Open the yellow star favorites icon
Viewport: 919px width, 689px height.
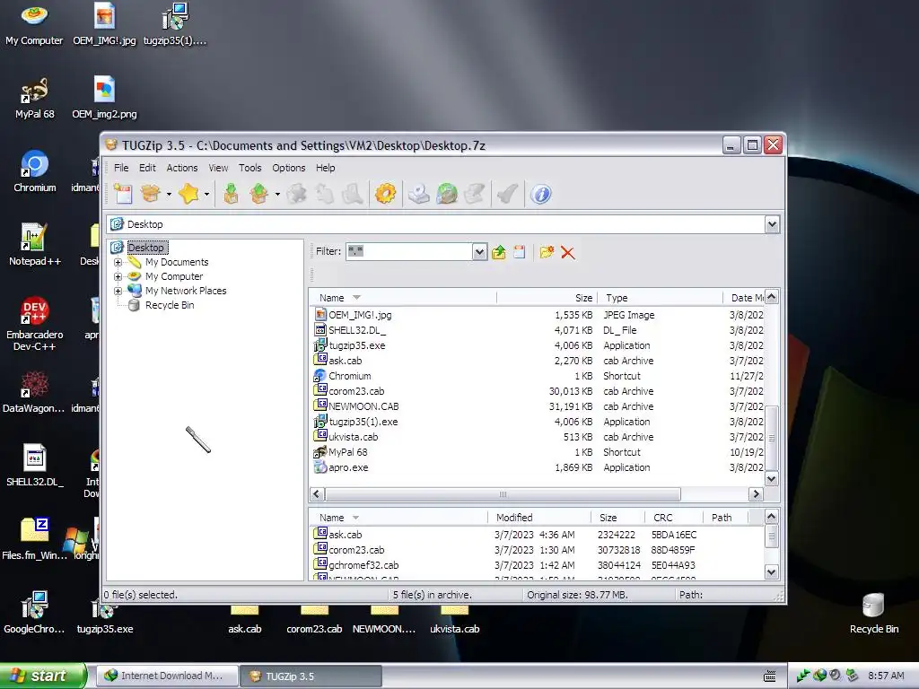pos(188,194)
